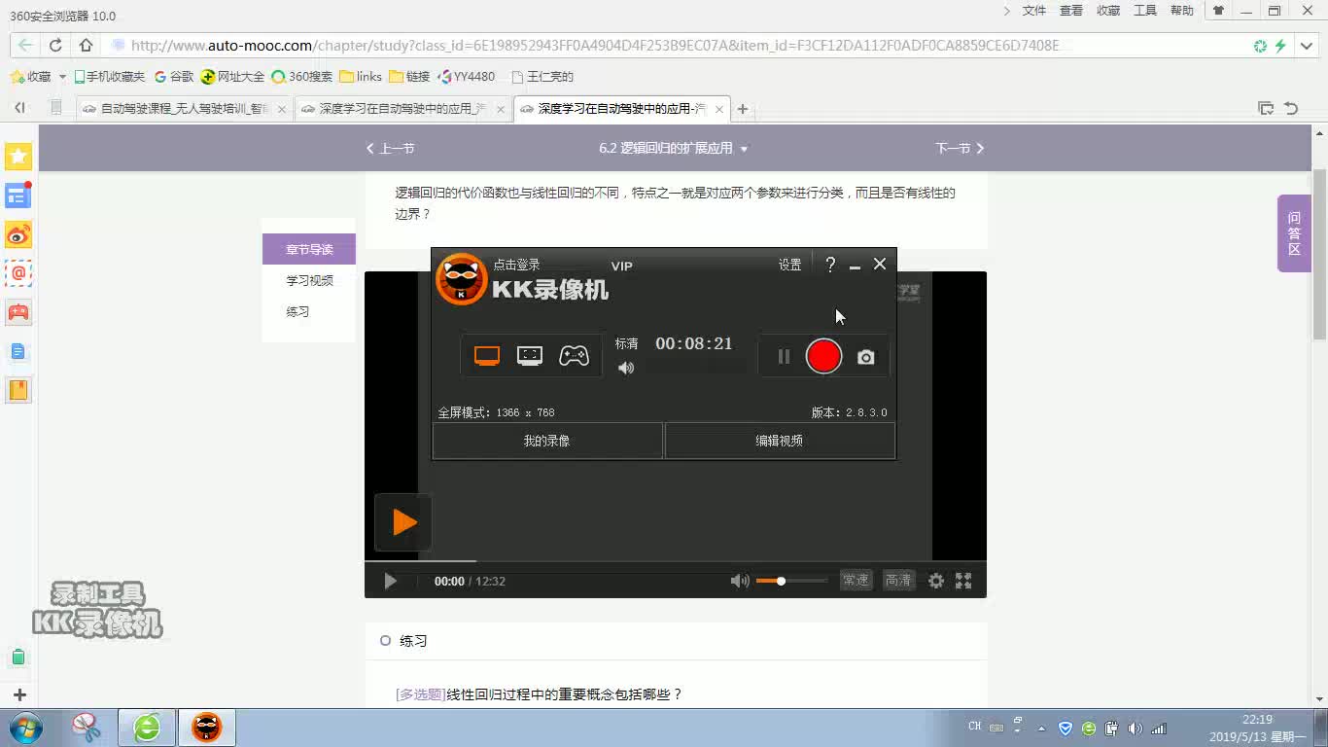1328x747 pixels.
Task: Switch to second 深度学习在自动驾驶中的应用 tab
Action: pos(402,109)
